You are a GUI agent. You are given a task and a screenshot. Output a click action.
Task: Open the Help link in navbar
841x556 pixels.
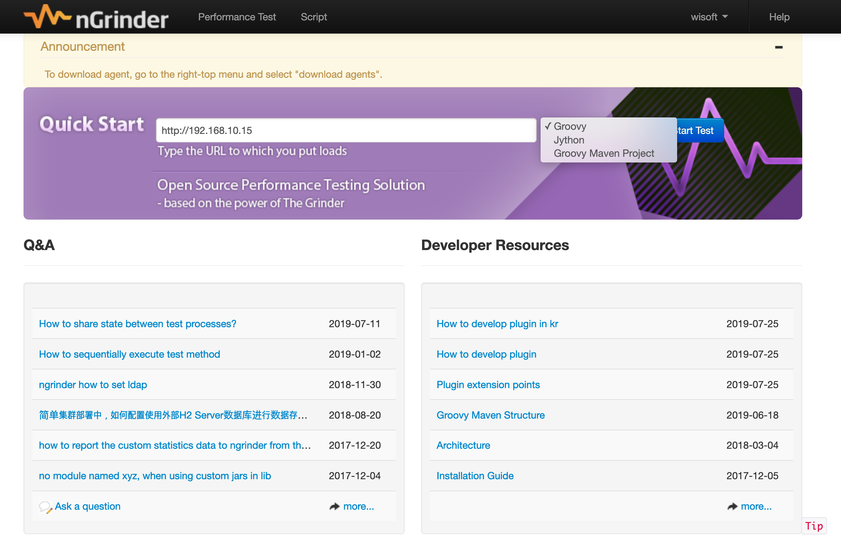coord(779,17)
